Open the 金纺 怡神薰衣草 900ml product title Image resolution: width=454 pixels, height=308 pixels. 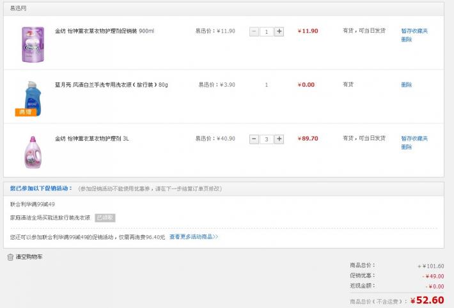point(104,31)
